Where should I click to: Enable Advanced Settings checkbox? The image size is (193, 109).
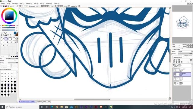pos(1,70)
